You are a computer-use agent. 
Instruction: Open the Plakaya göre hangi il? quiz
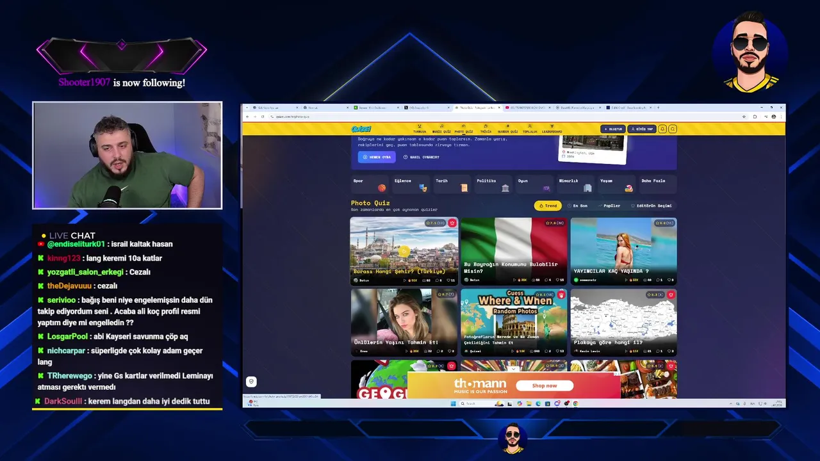(x=623, y=322)
